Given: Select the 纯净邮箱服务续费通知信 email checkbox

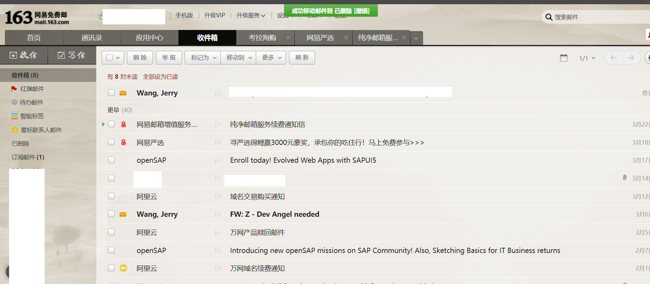Looking at the screenshot, I should 111,124.
